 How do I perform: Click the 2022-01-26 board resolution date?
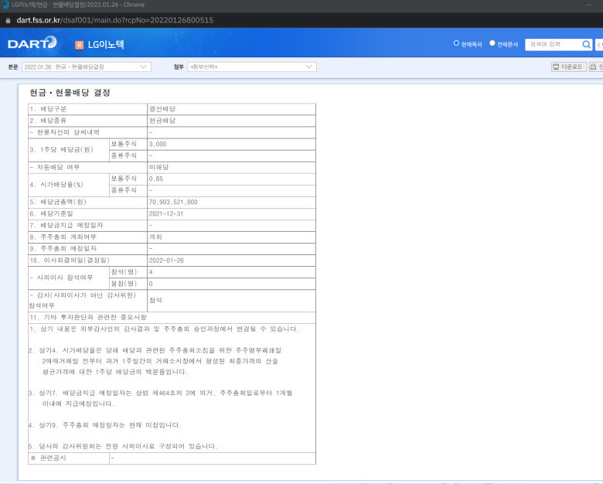(166, 260)
